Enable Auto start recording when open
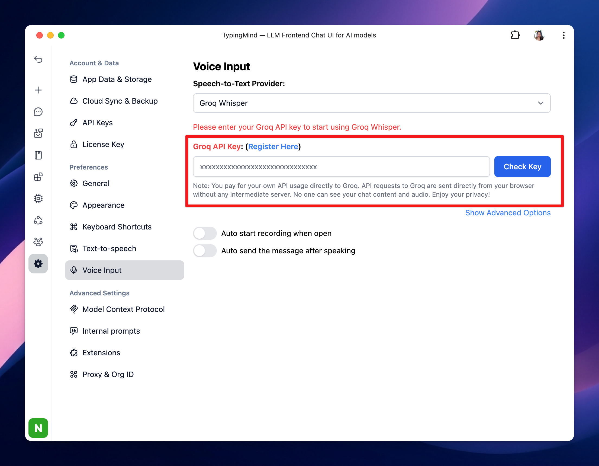This screenshot has height=466, width=599. pos(205,233)
